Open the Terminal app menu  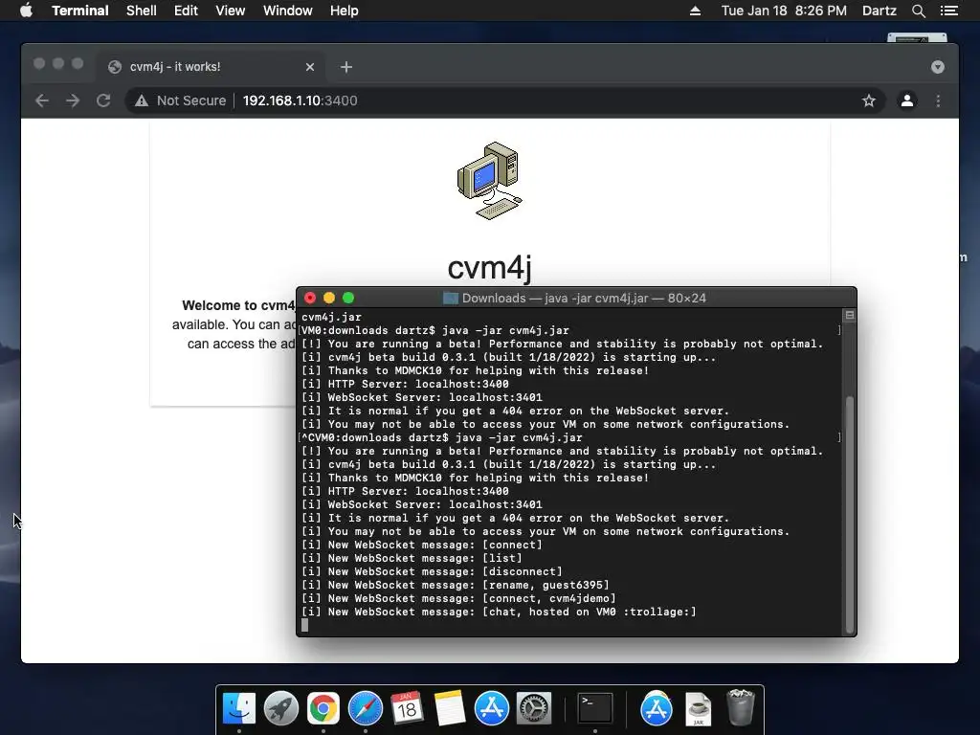coord(80,11)
